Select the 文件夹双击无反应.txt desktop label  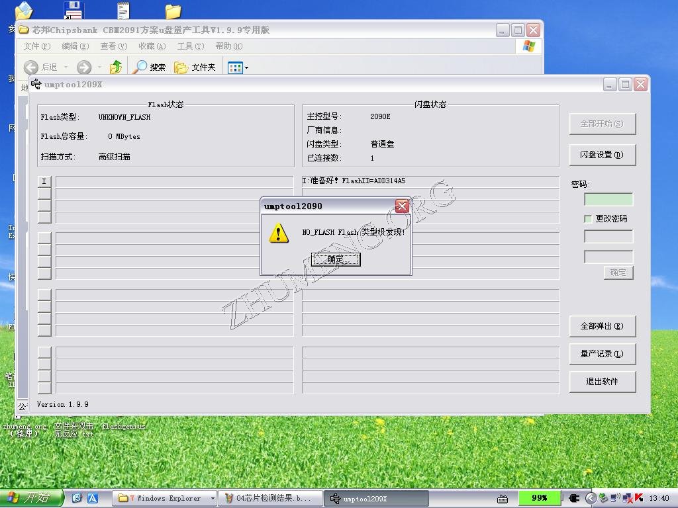click(x=74, y=430)
